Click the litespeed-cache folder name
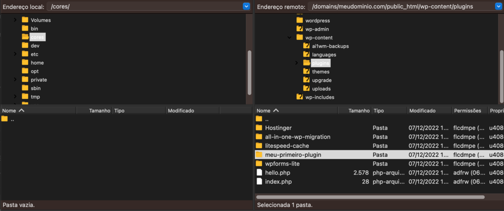Screen dimensions: 504x211 pyautogui.click(x=287, y=146)
